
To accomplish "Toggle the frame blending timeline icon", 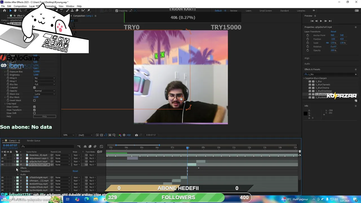I will 90,146.
